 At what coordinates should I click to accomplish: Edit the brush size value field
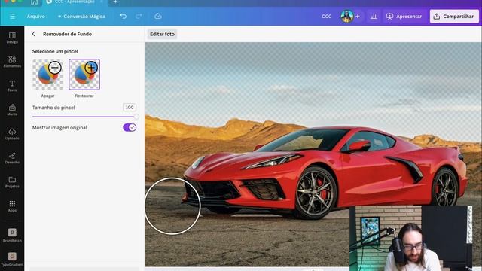pos(130,107)
